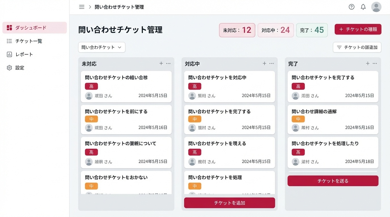This screenshot has width=390, height=217.
Task: Open the ticket filter button at right
Action: point(357,47)
